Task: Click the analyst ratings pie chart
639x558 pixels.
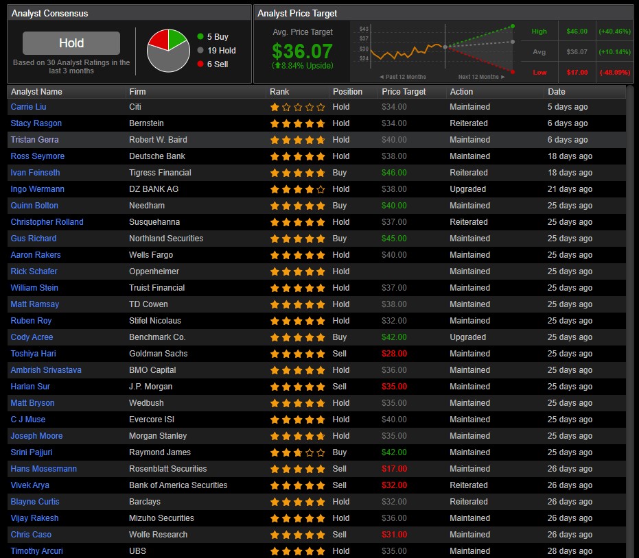Action: 168,51
